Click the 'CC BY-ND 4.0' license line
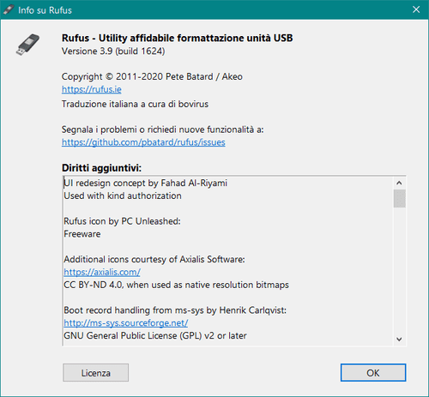This screenshot has height=397, width=429. point(176,285)
